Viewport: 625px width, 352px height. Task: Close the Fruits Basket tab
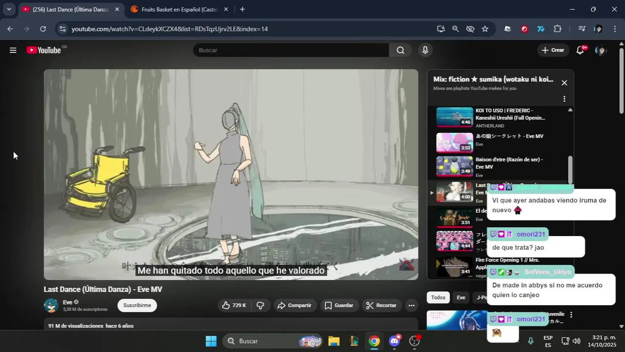pyautogui.click(x=227, y=9)
